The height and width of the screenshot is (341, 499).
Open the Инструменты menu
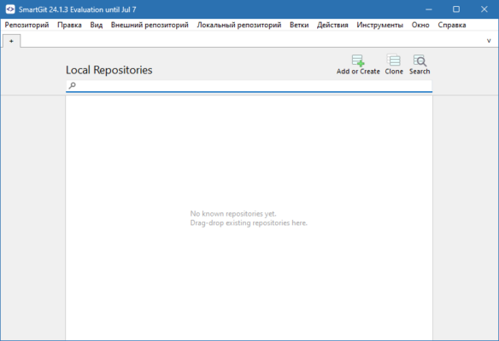pos(380,25)
